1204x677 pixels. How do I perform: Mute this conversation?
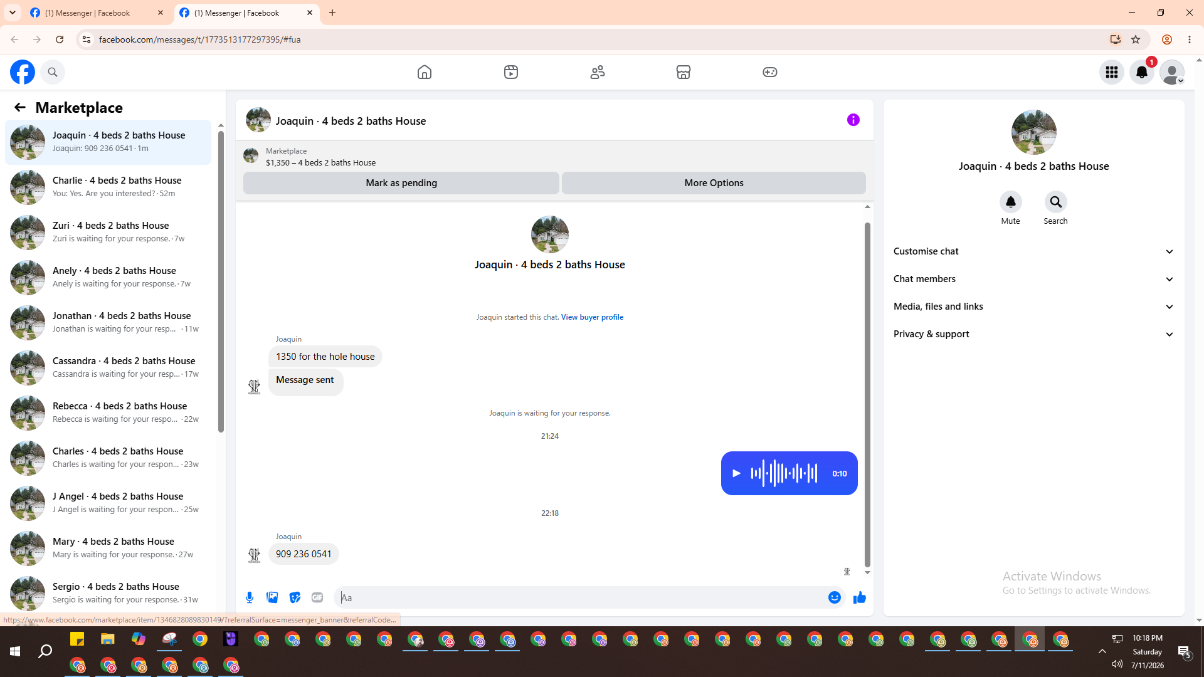[1011, 202]
